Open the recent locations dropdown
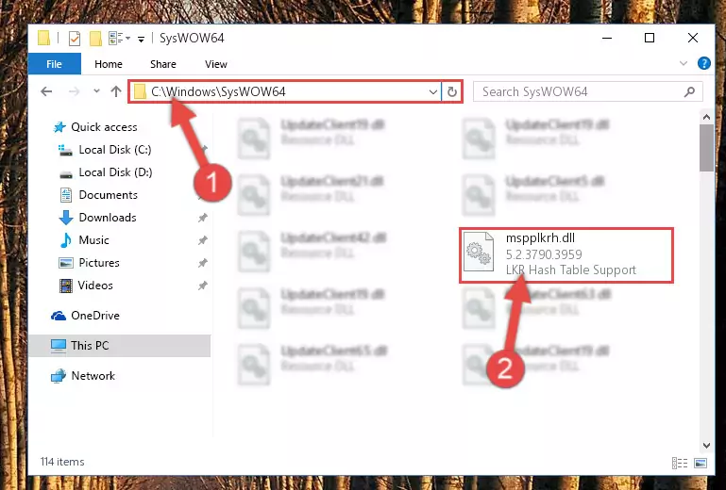Screen dimensions: 726x490 [x=96, y=91]
